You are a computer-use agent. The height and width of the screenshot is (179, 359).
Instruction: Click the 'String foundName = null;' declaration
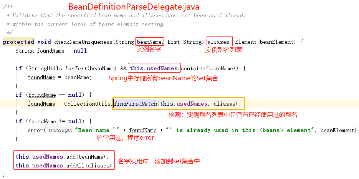53,51
